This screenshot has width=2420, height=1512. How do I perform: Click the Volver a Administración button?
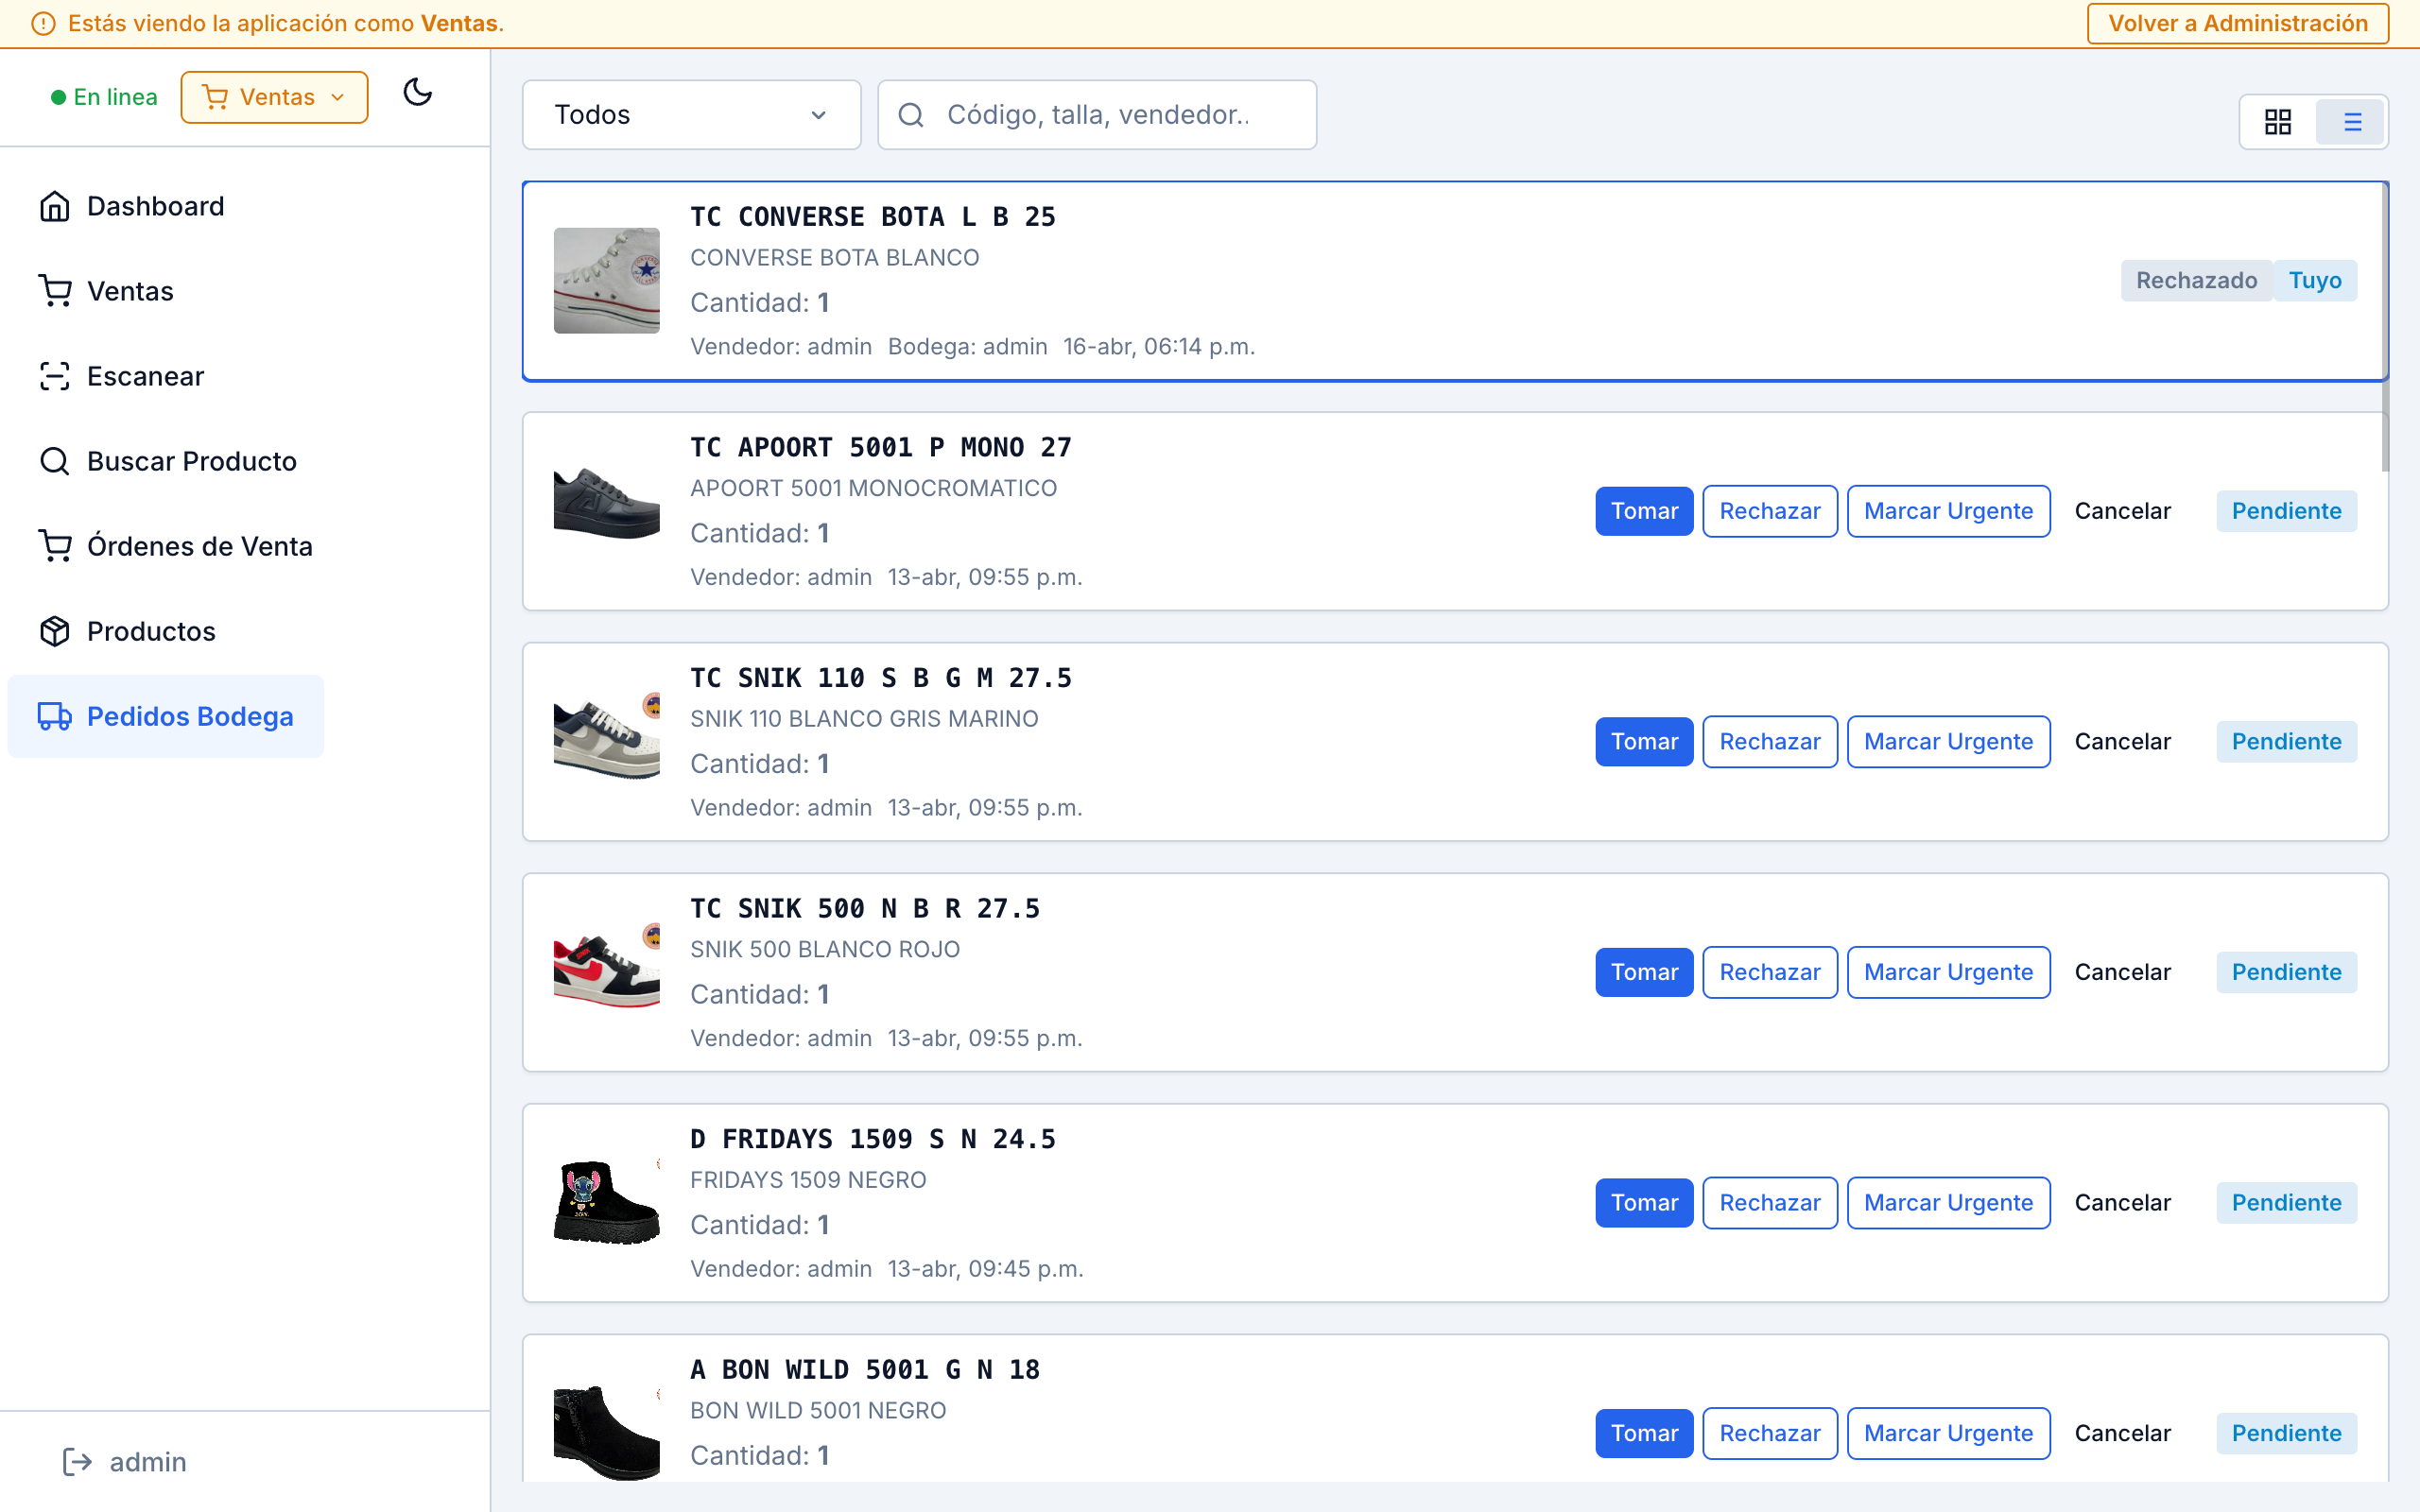(2237, 23)
